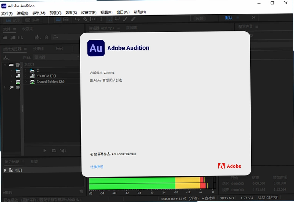Collapse the drives tree node

5,65
